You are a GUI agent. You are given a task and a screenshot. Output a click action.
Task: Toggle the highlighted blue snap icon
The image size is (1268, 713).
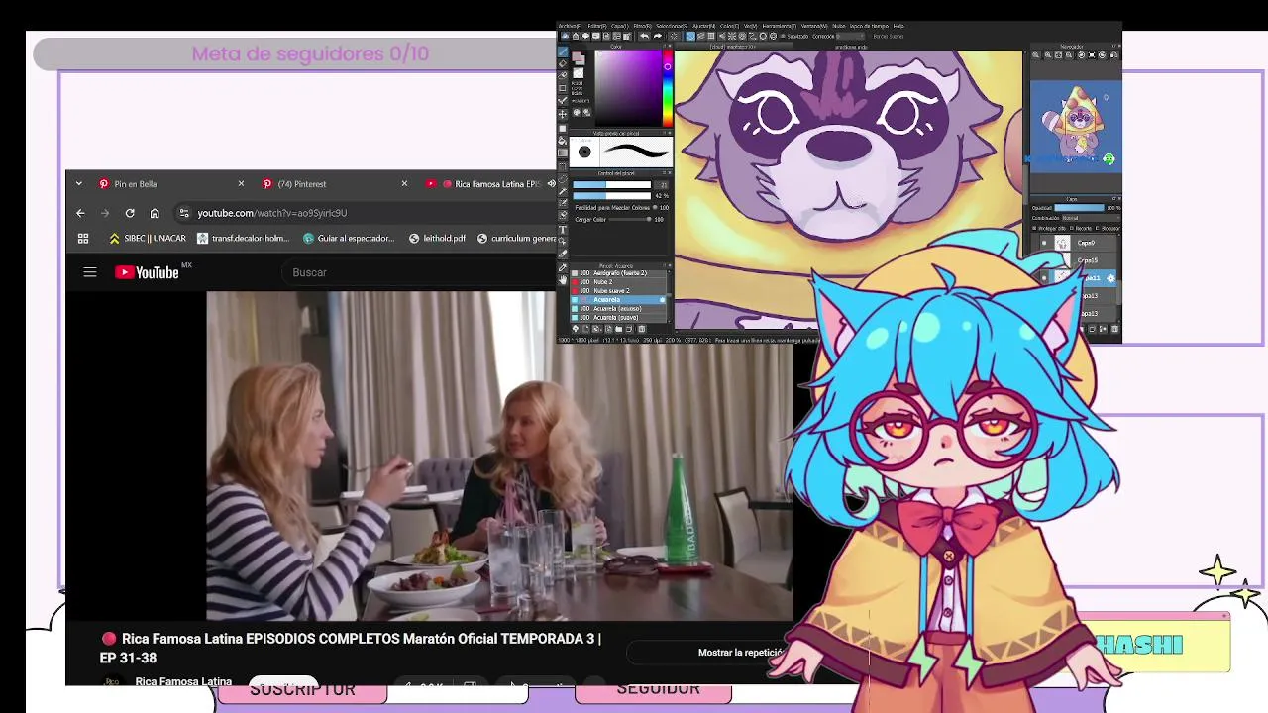pos(690,36)
